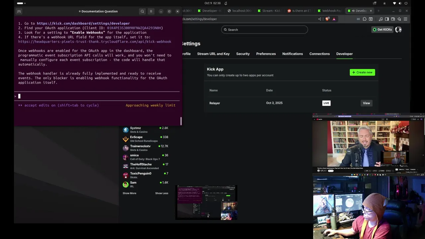Click smica channel avatar
The image size is (425, 239).
[126, 157]
